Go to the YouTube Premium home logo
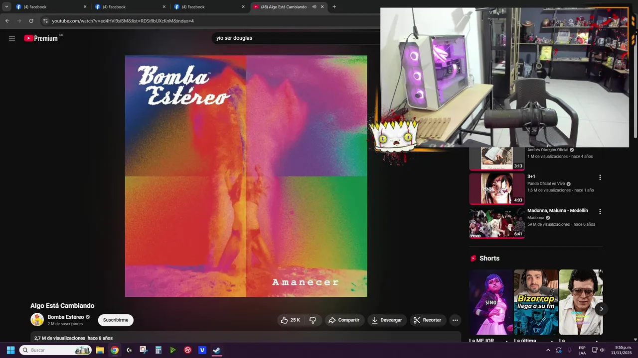 point(41,38)
